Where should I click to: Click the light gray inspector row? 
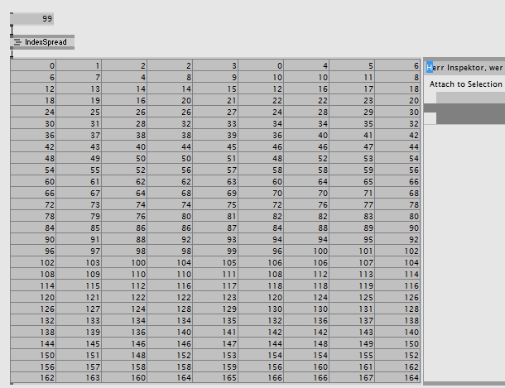(470, 98)
